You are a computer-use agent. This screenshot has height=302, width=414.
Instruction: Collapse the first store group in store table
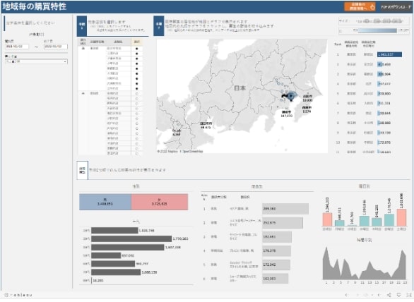click(x=83, y=49)
